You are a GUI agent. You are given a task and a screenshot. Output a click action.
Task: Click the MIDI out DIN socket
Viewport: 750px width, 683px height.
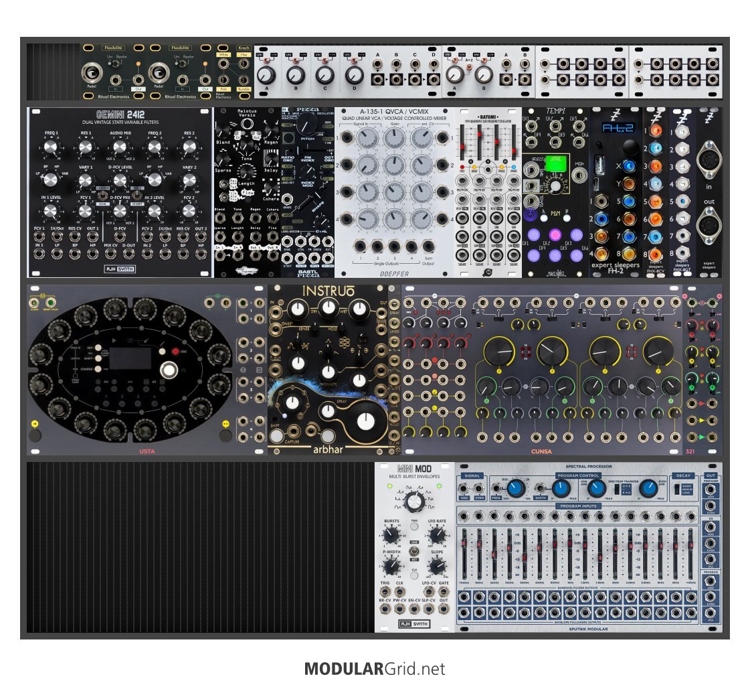(x=709, y=226)
